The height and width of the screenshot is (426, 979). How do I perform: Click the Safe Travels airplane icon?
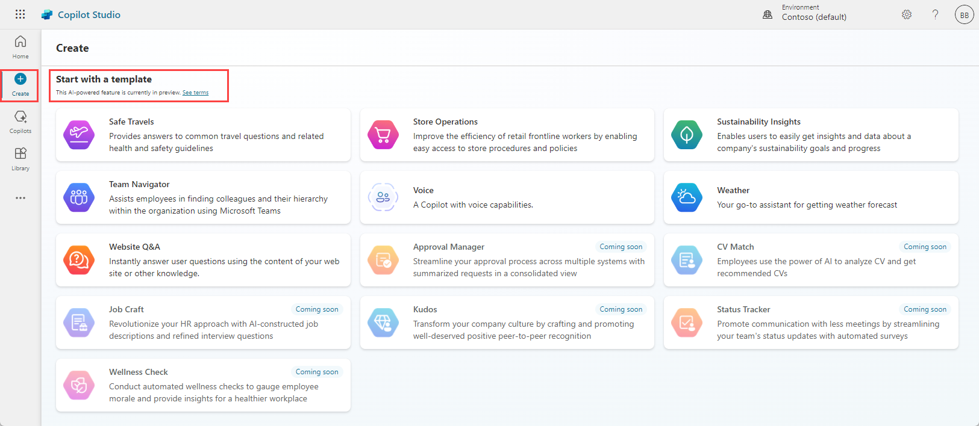(79, 135)
